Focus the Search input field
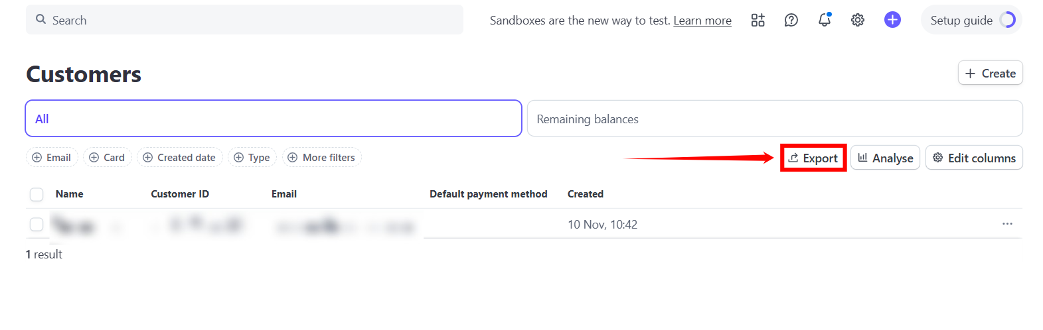1043x330 pixels. point(252,20)
